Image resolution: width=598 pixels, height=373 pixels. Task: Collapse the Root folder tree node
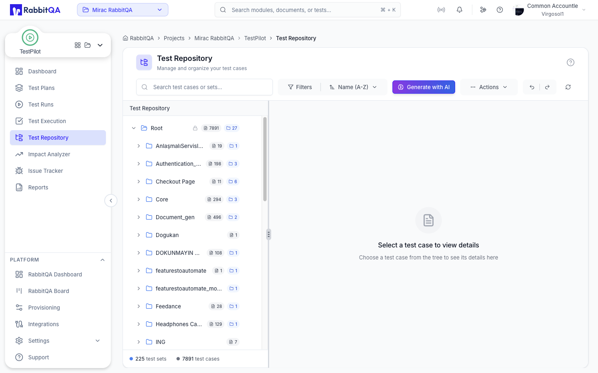click(x=134, y=128)
